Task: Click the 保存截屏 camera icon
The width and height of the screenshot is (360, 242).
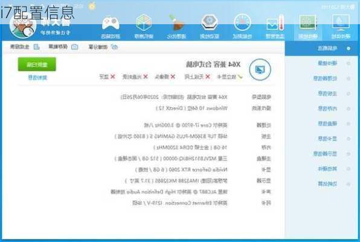Action: pyautogui.click(x=75, y=47)
